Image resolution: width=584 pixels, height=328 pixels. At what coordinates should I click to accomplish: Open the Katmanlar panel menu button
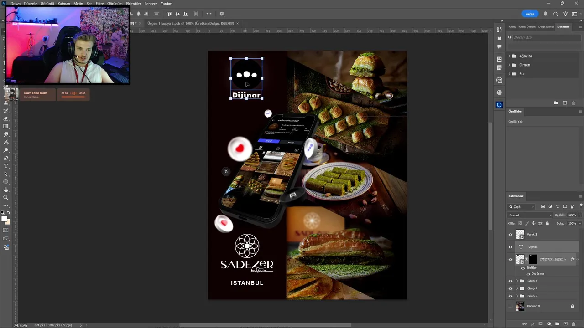(580, 196)
